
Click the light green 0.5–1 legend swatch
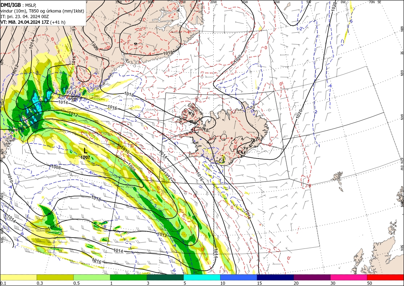[x=92, y=277]
